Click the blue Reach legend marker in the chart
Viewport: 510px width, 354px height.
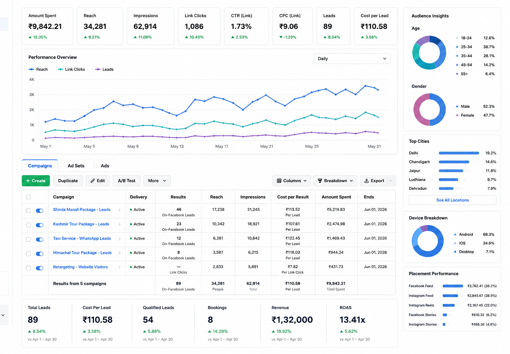(31, 69)
